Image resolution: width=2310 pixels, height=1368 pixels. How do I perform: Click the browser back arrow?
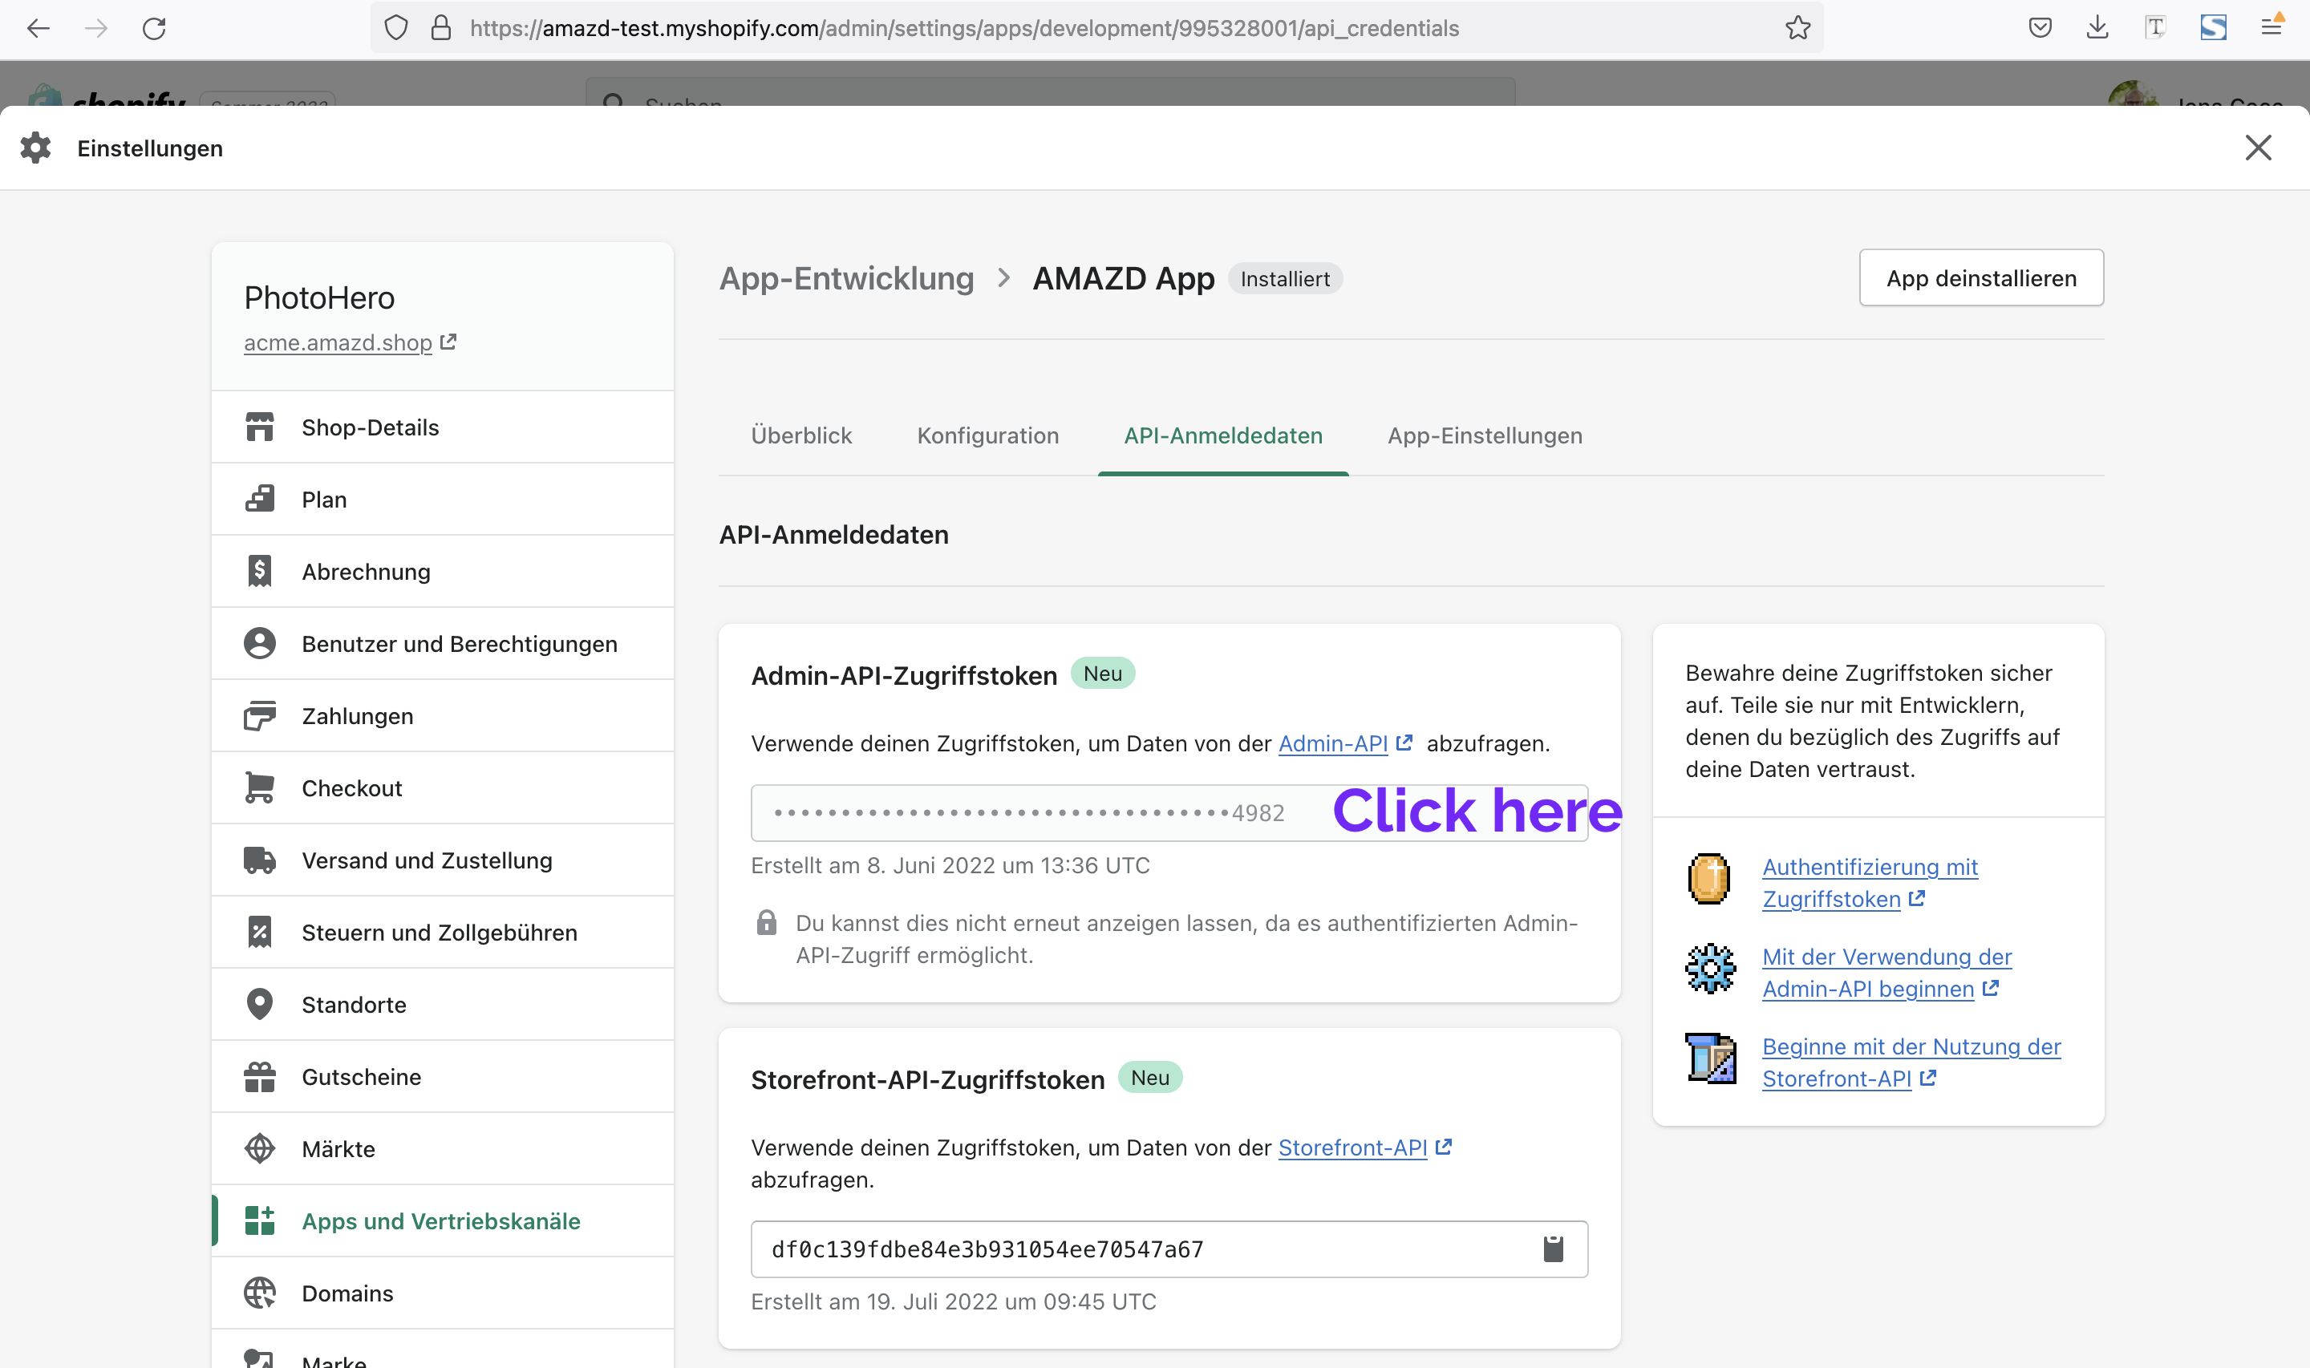click(x=38, y=29)
